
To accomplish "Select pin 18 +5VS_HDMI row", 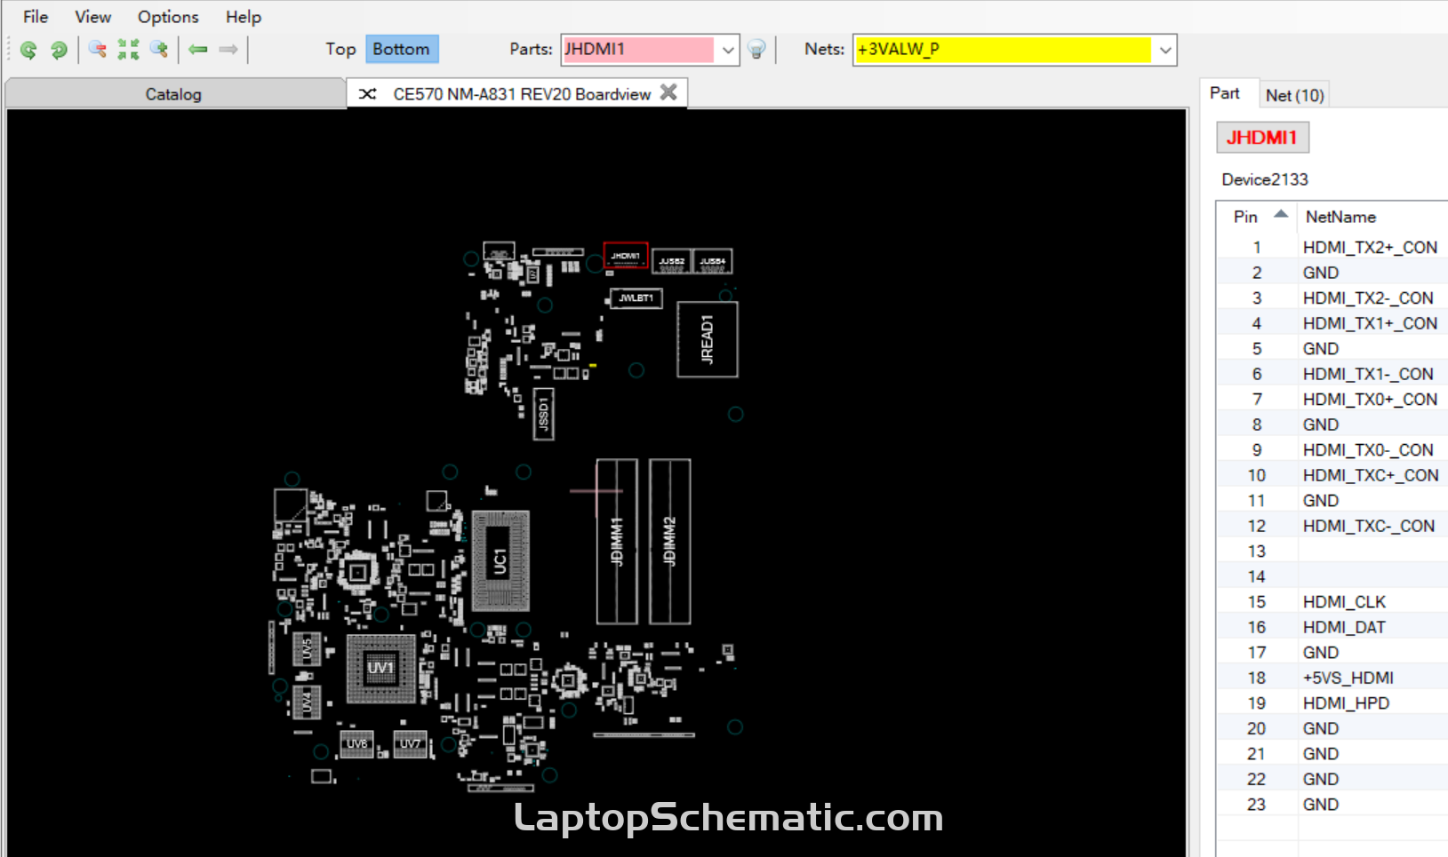I will point(1332,678).
